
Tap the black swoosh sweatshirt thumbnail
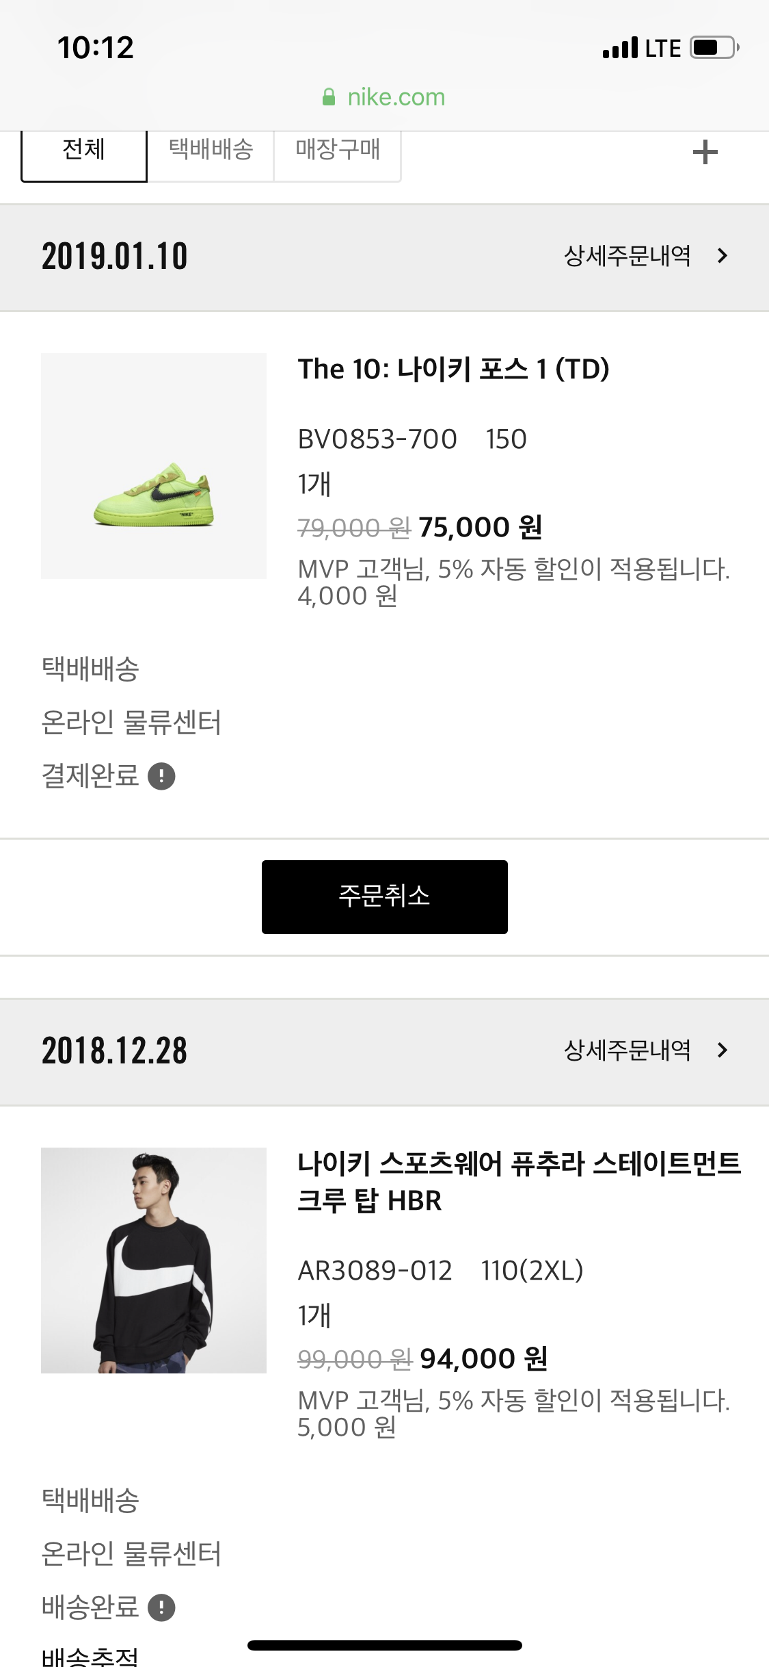point(154,1260)
